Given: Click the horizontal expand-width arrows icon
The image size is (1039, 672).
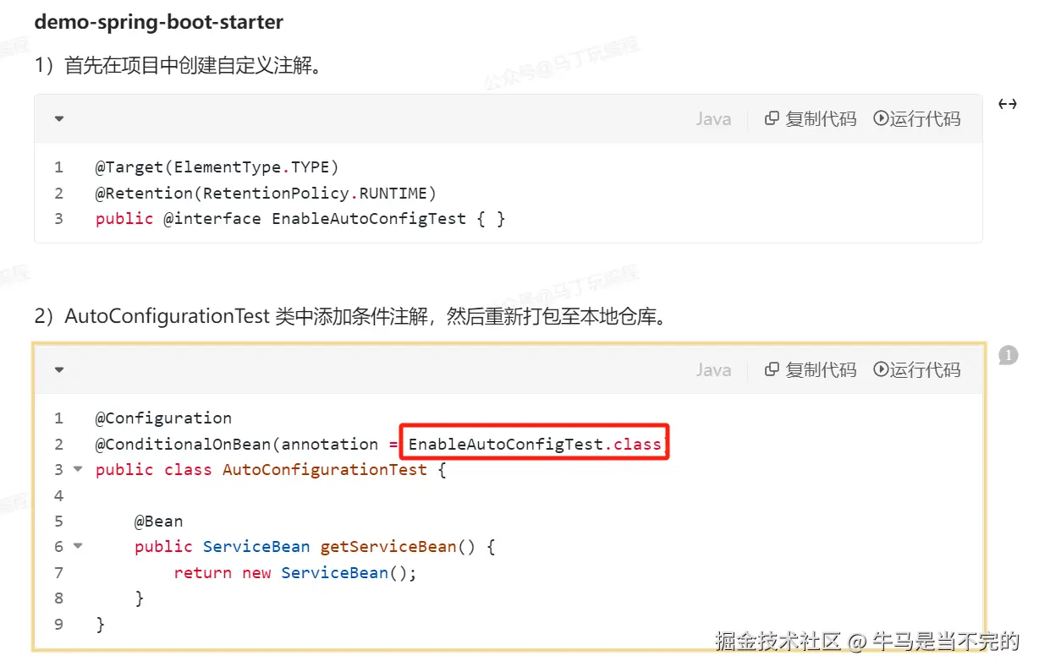Looking at the screenshot, I should (1007, 105).
